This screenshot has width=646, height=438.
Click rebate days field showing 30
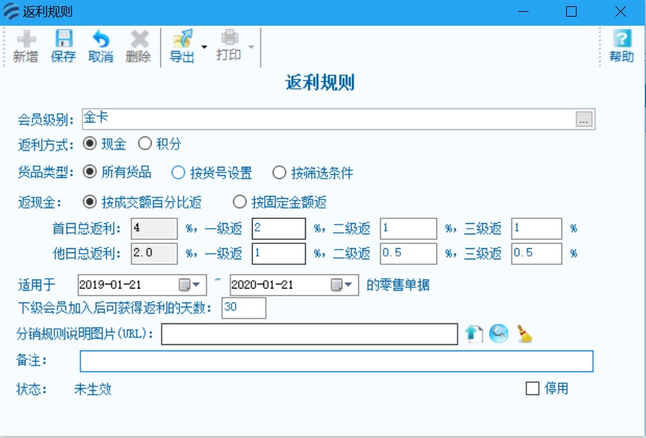244,308
